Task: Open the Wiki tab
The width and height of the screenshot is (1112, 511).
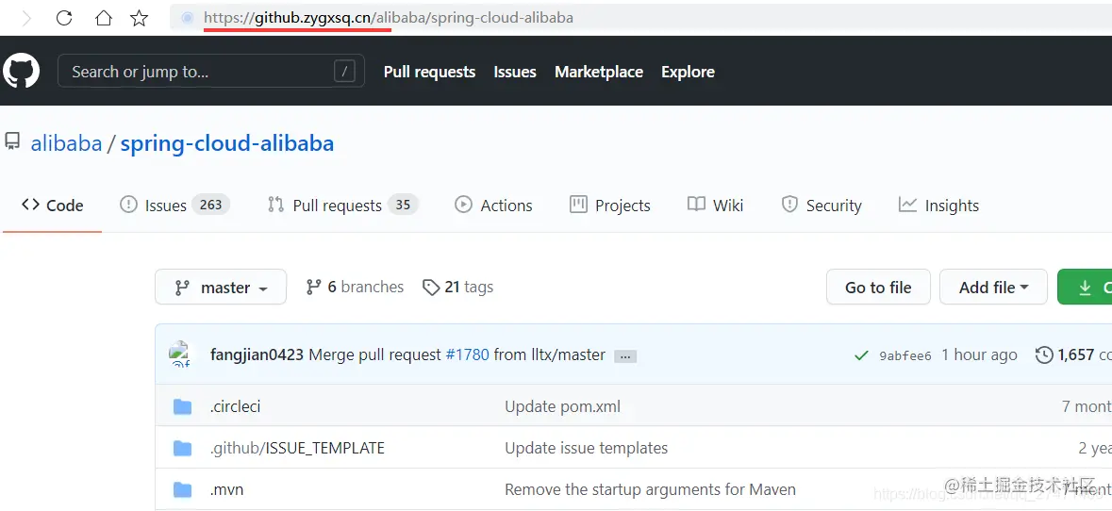Action: tap(716, 206)
